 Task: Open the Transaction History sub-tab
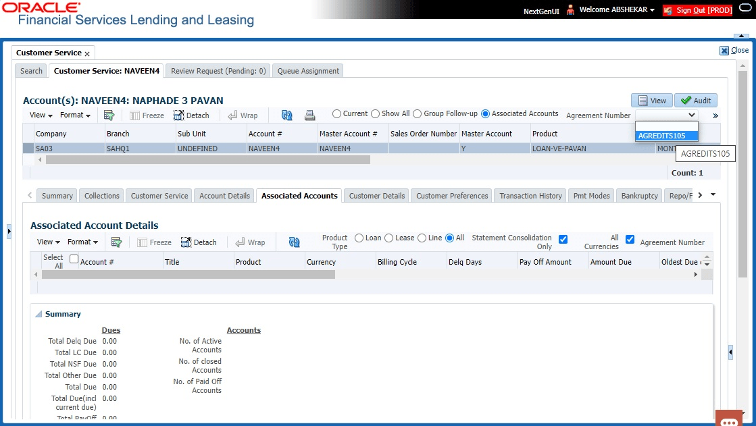coord(530,196)
